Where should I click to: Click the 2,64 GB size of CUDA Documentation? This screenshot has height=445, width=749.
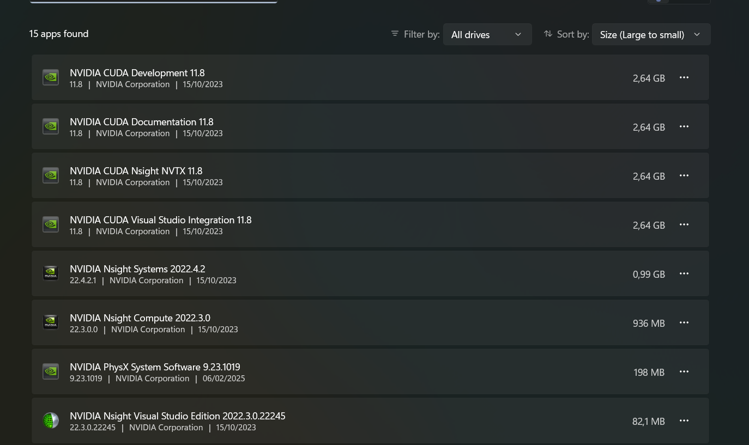click(x=649, y=127)
